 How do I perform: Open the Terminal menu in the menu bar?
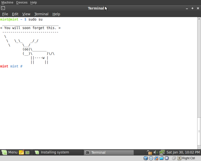(x=41, y=14)
